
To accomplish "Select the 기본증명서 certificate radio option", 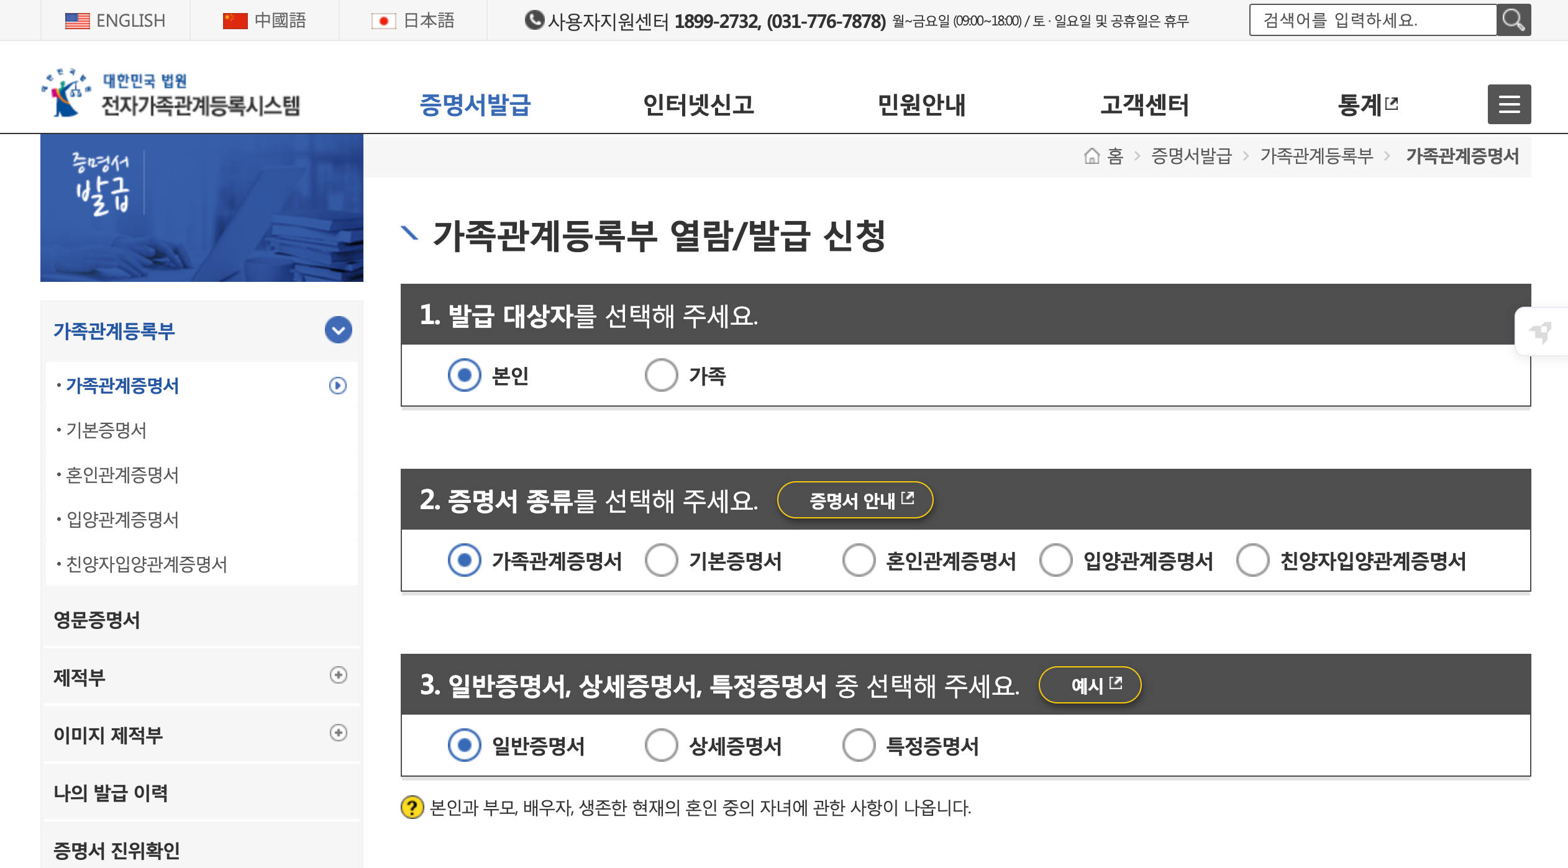I will click(661, 560).
